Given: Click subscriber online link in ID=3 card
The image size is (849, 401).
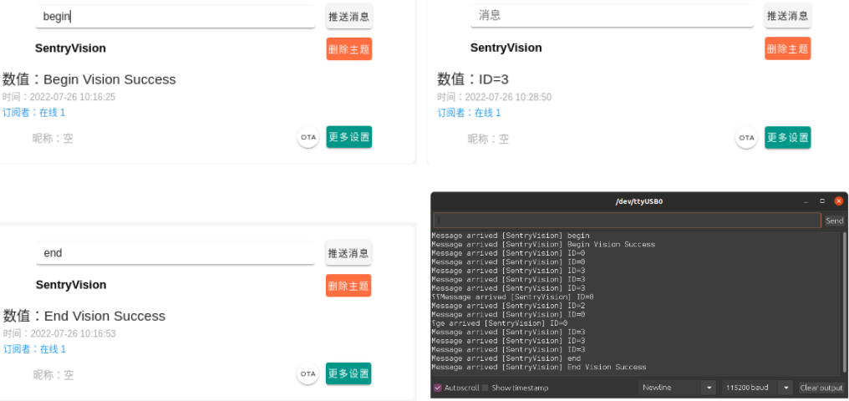Looking at the screenshot, I should pyautogui.click(x=469, y=113).
